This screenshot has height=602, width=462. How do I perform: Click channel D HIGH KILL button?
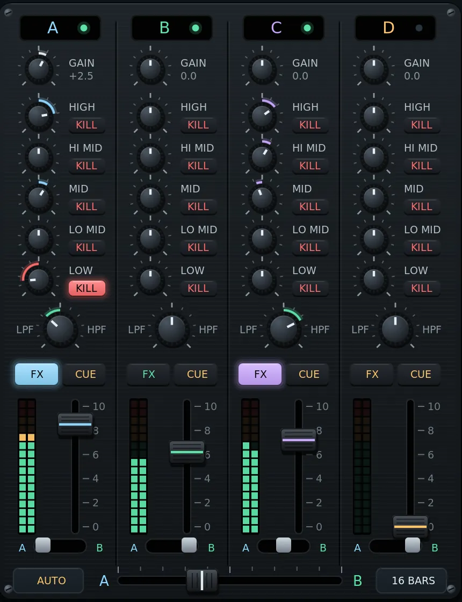(422, 125)
